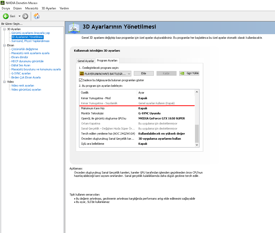Select 'Önceden oluşturulmuş Sanal Gerçeklik' row
Screen dimensions: 275x233
point(137,139)
